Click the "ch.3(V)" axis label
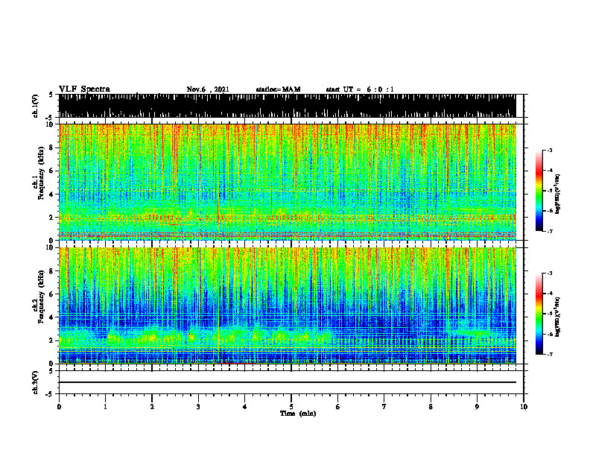Screen dimensions: 590x456 tap(36, 382)
